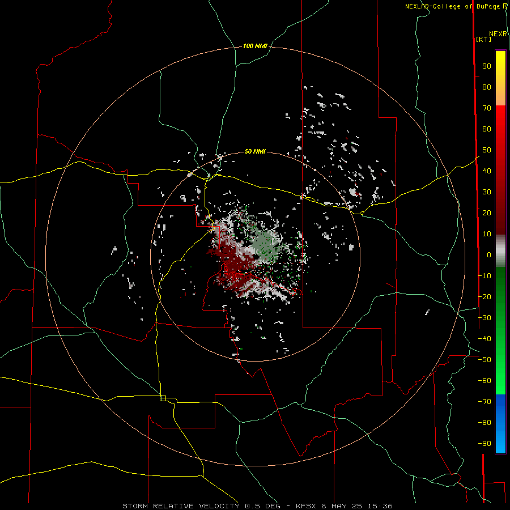Click the bright green -60 color bar segment
This screenshot has width=510, height=510.
click(500, 384)
